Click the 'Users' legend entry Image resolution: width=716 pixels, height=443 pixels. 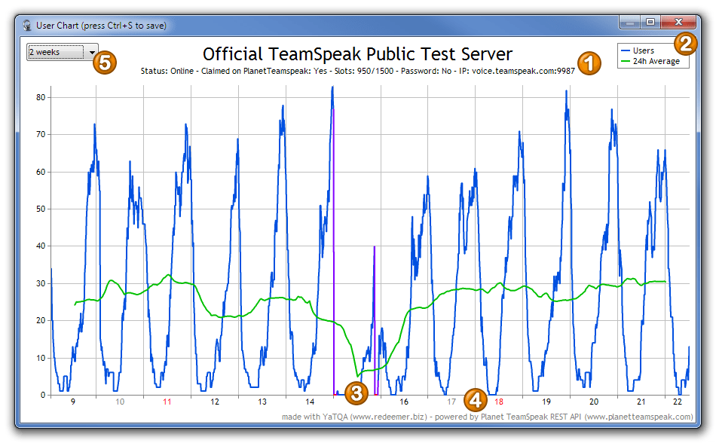tap(644, 50)
